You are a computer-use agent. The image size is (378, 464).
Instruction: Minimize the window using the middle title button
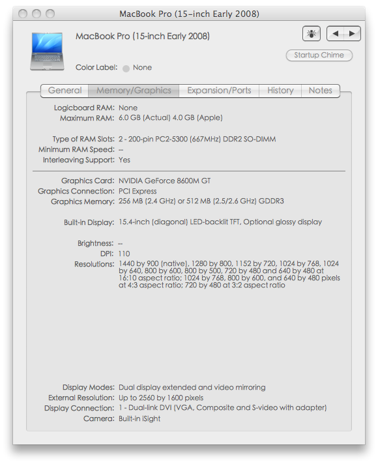tap(36, 14)
